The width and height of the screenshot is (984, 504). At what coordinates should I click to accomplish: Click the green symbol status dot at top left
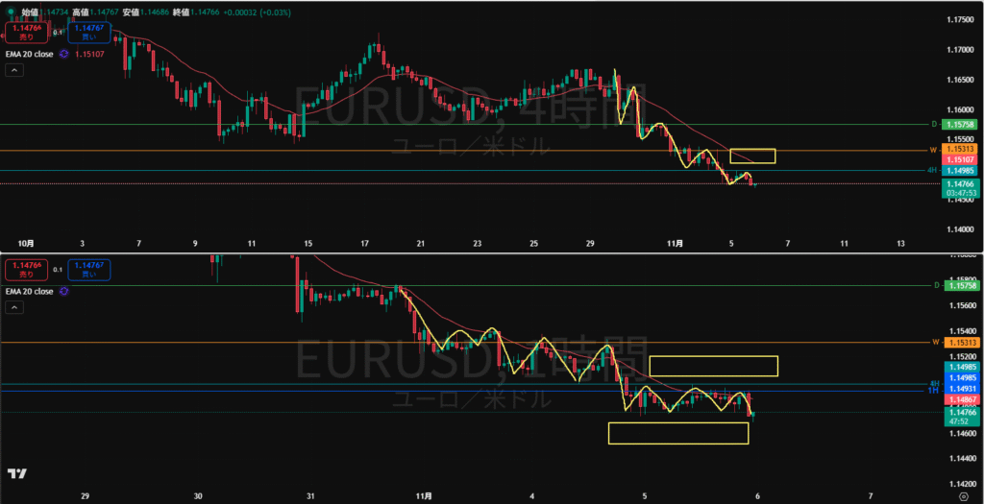[10, 13]
